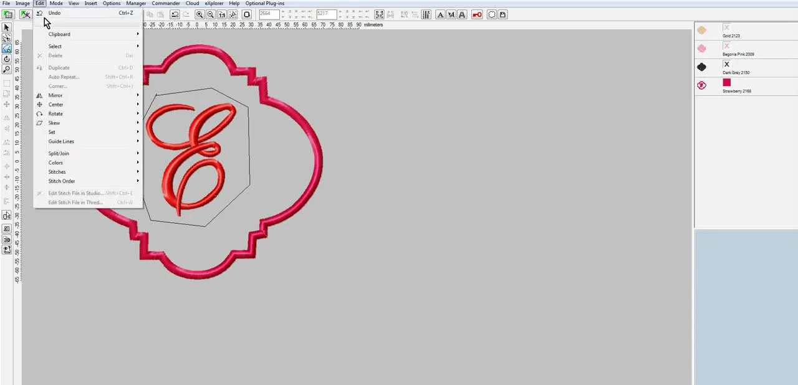Click the green open file icon

click(8, 14)
